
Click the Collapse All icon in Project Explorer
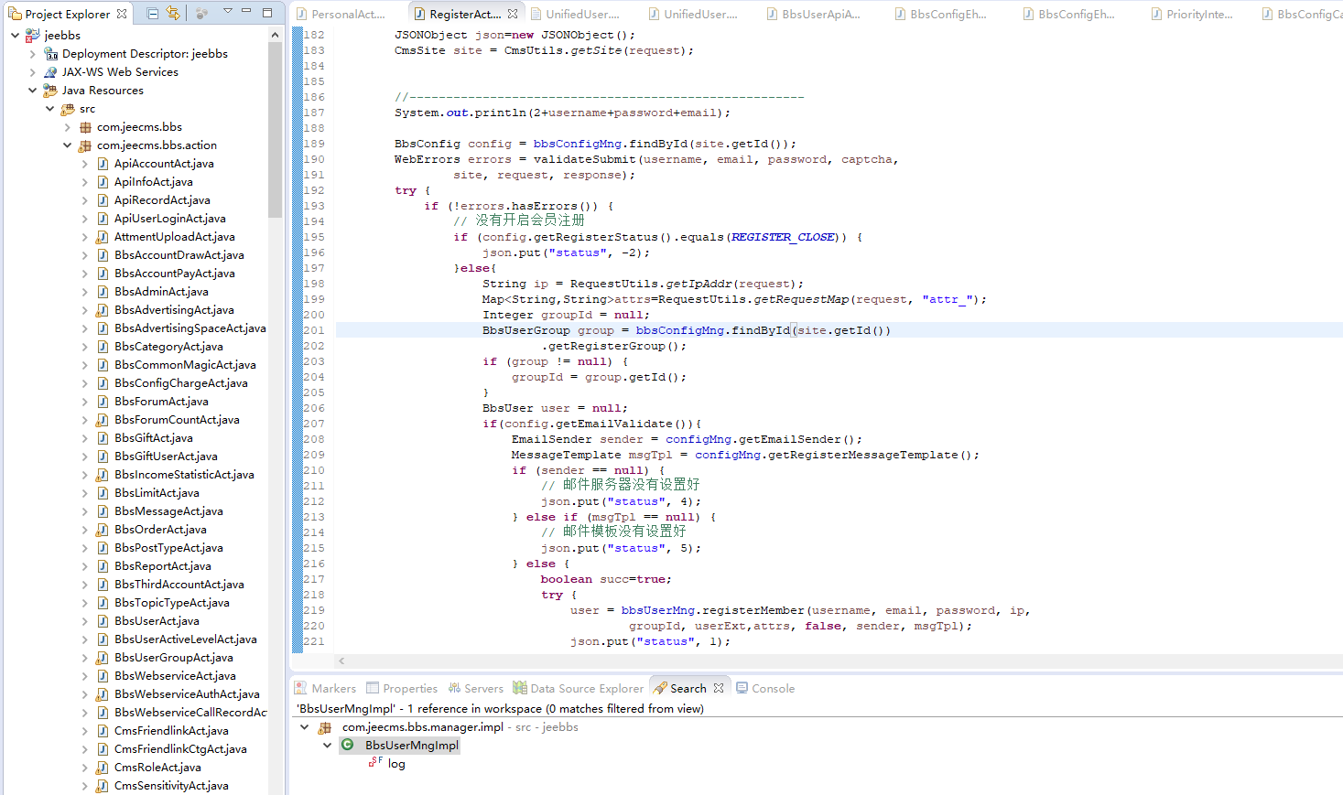coord(153,13)
